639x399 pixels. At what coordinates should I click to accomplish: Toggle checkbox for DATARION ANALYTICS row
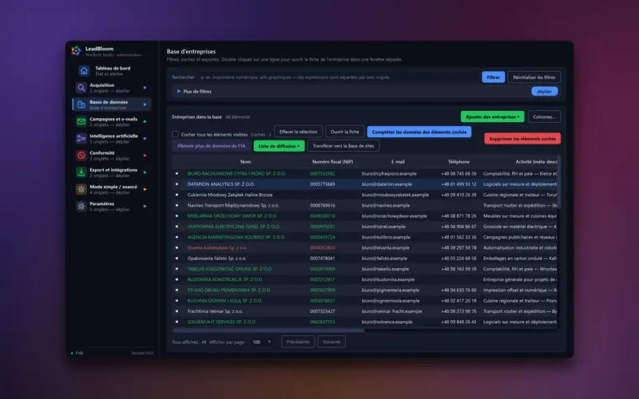click(177, 184)
